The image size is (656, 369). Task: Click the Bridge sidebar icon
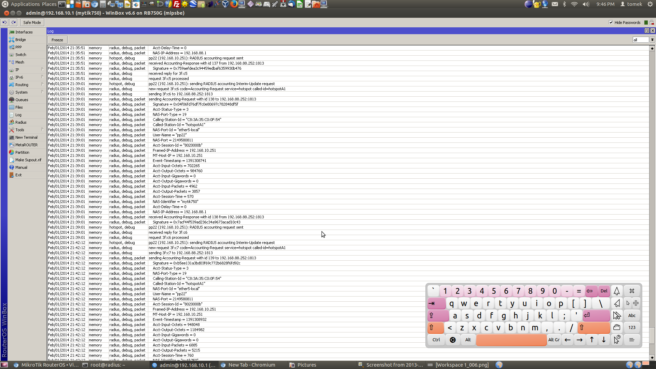(12, 40)
